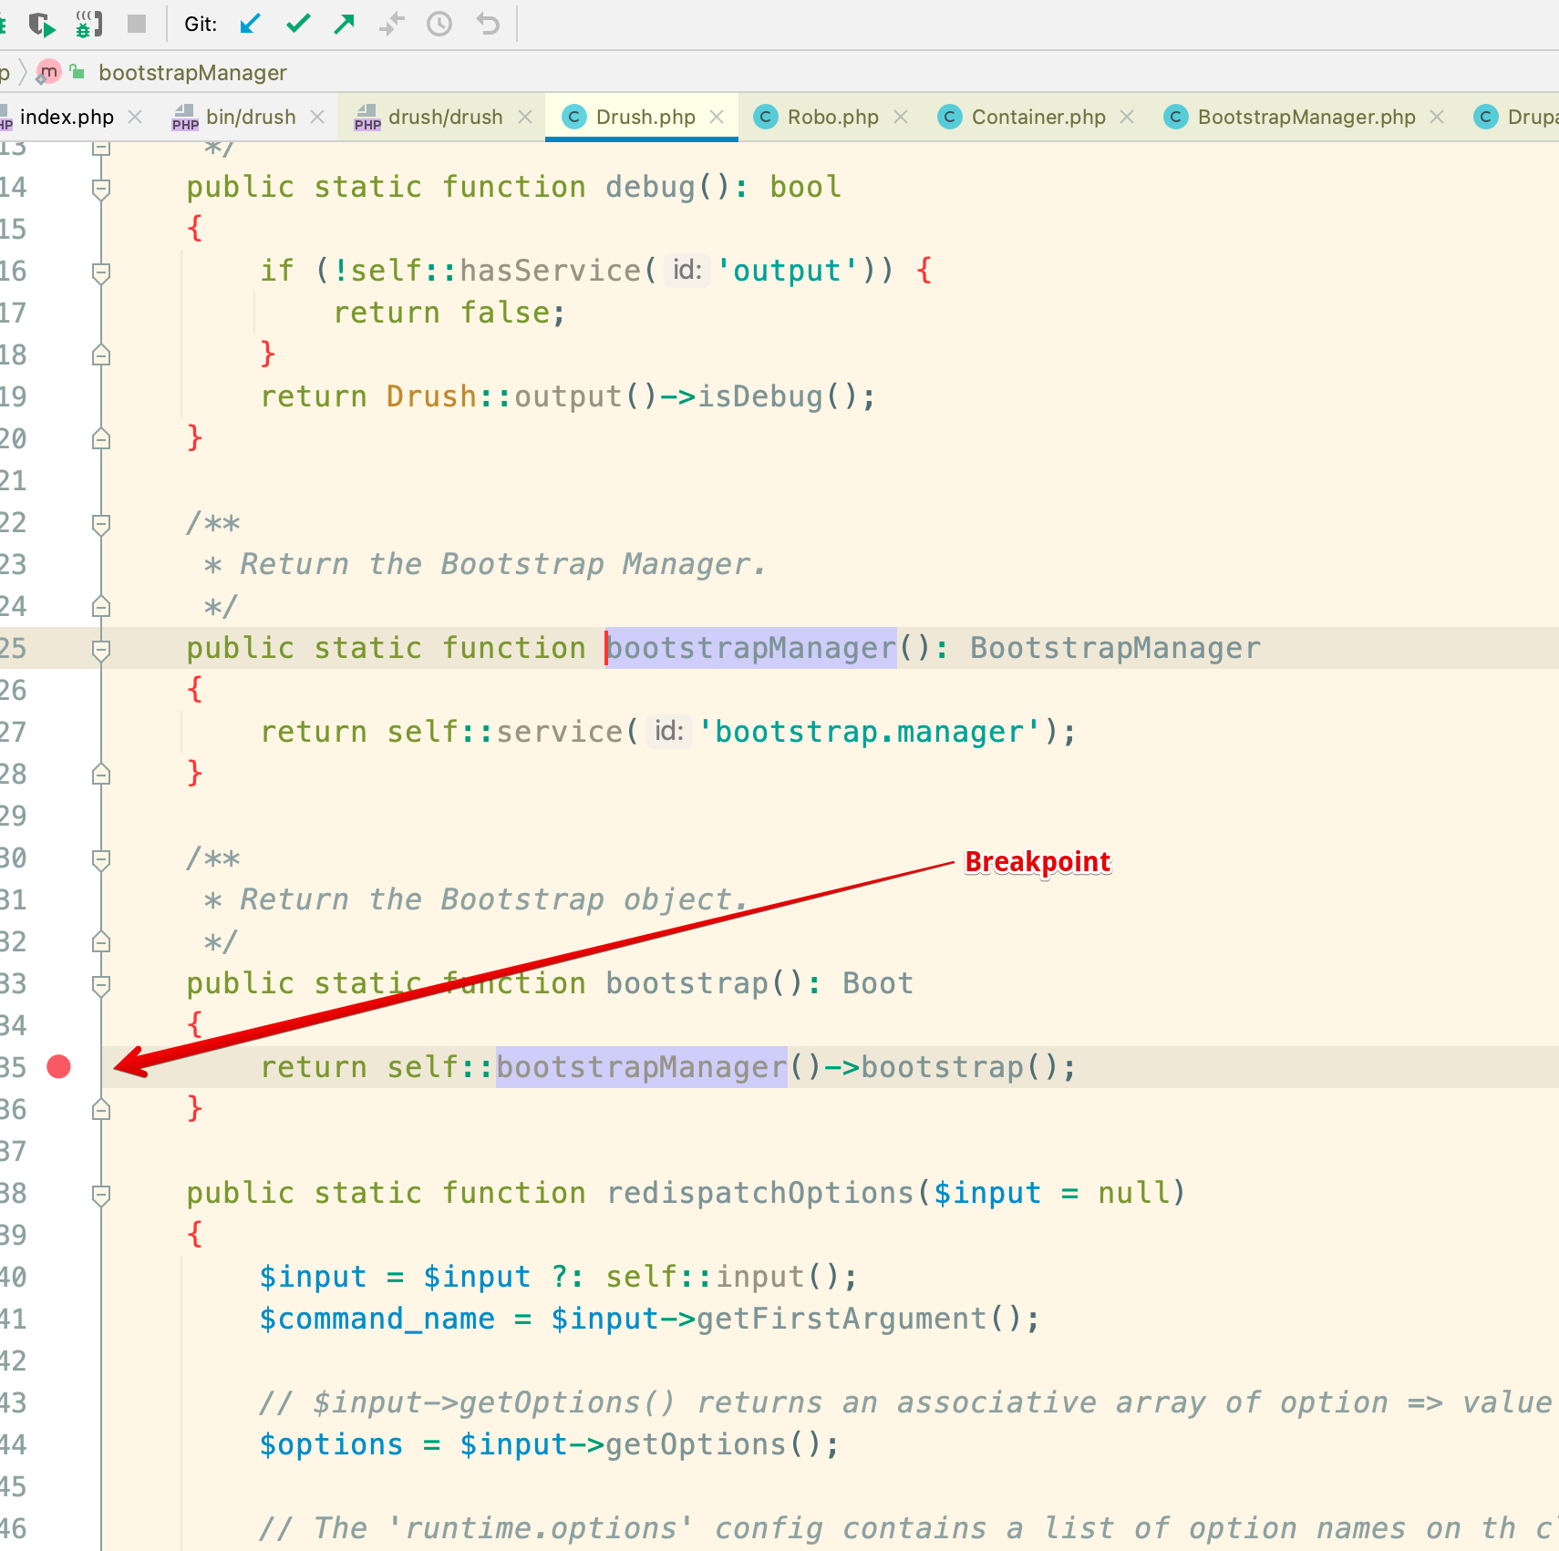
Task: Collapse doc comment fold at line 22
Action: coord(101,523)
